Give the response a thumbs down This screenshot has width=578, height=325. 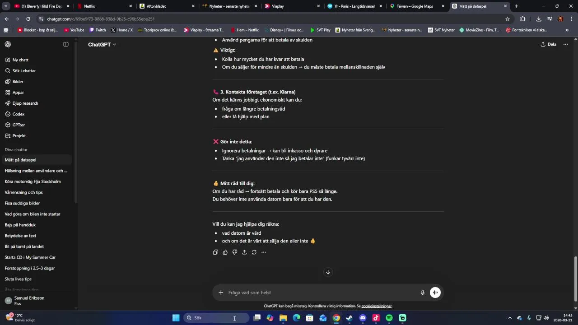pos(235,252)
